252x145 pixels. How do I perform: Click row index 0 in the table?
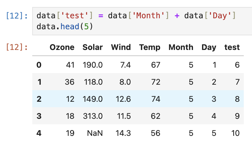39,65
